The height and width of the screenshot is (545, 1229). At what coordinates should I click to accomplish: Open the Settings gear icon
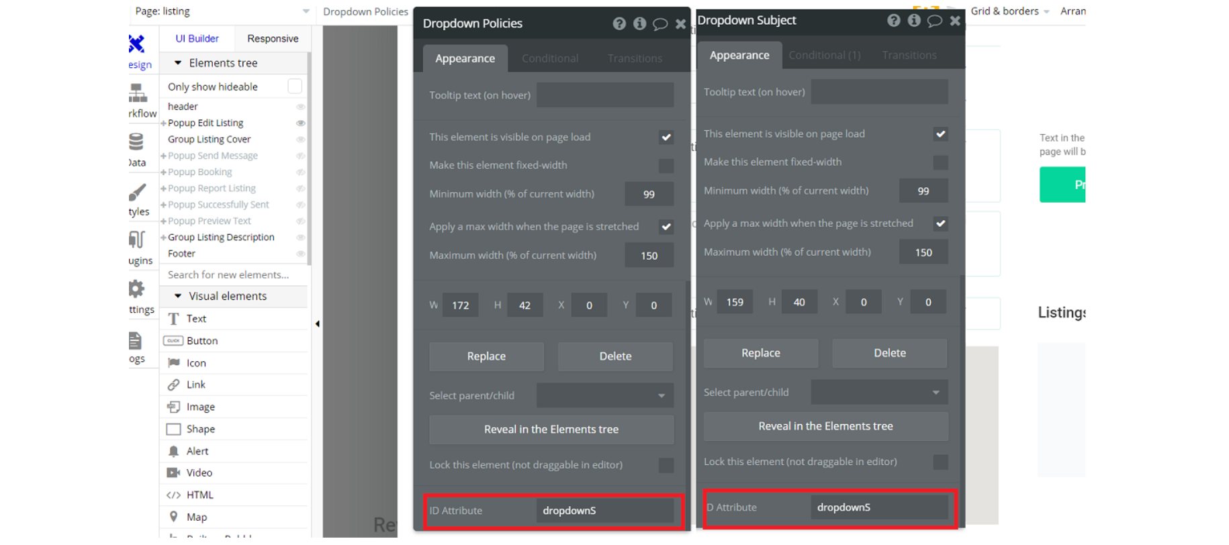pyautogui.click(x=136, y=289)
